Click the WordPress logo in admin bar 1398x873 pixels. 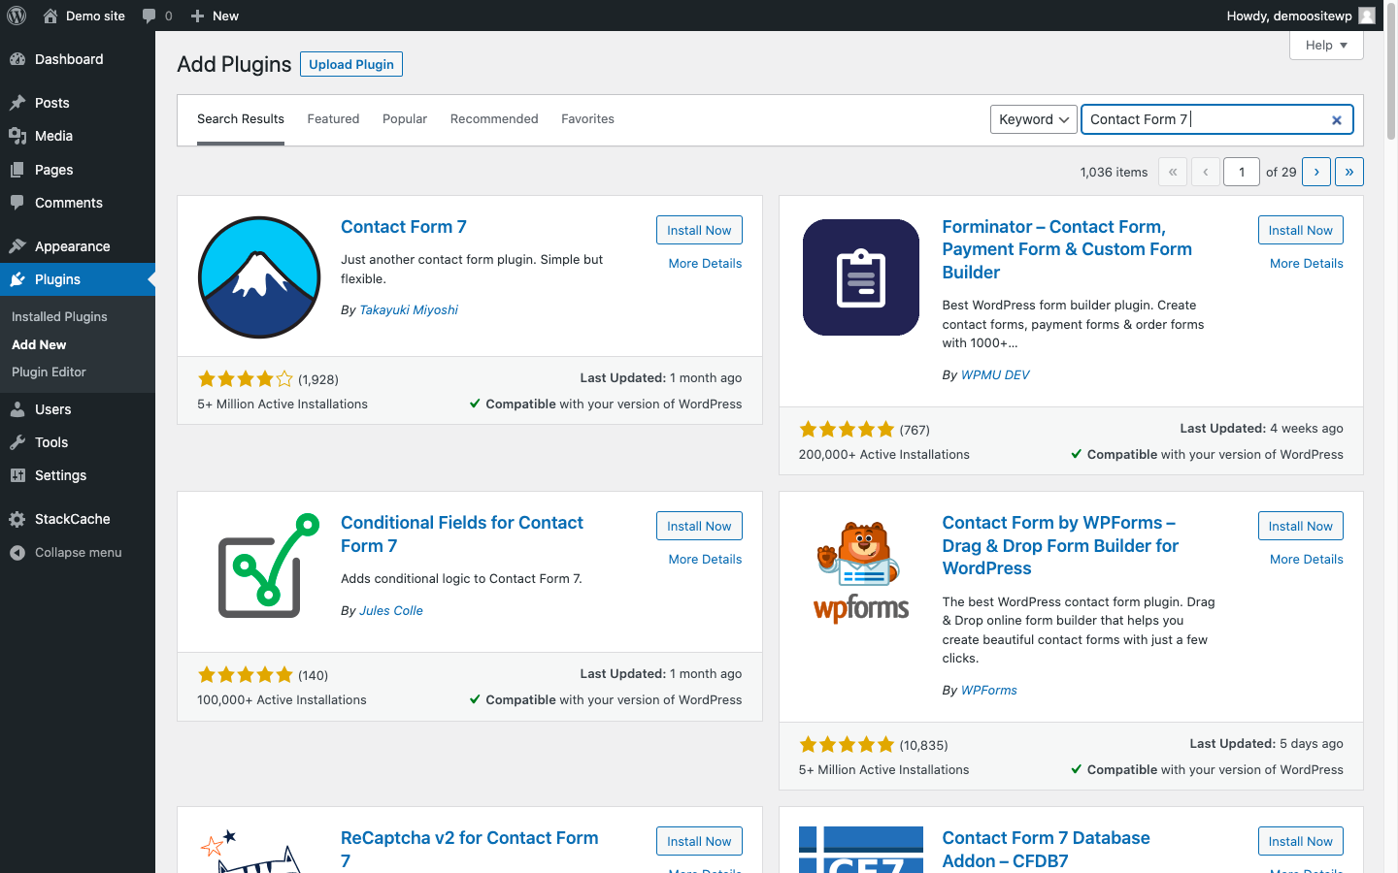[x=17, y=16]
